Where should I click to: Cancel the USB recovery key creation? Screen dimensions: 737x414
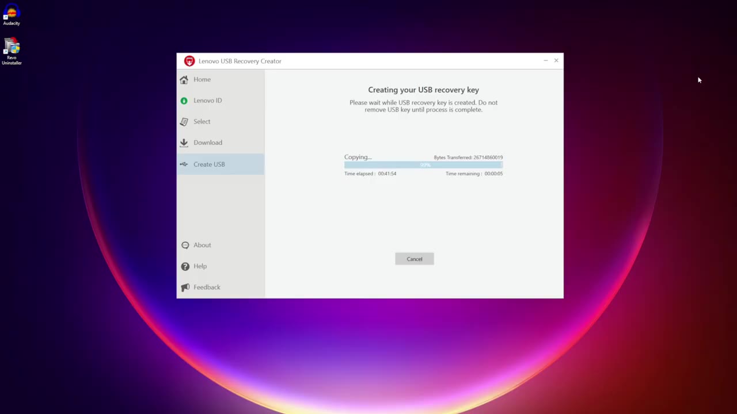point(415,259)
